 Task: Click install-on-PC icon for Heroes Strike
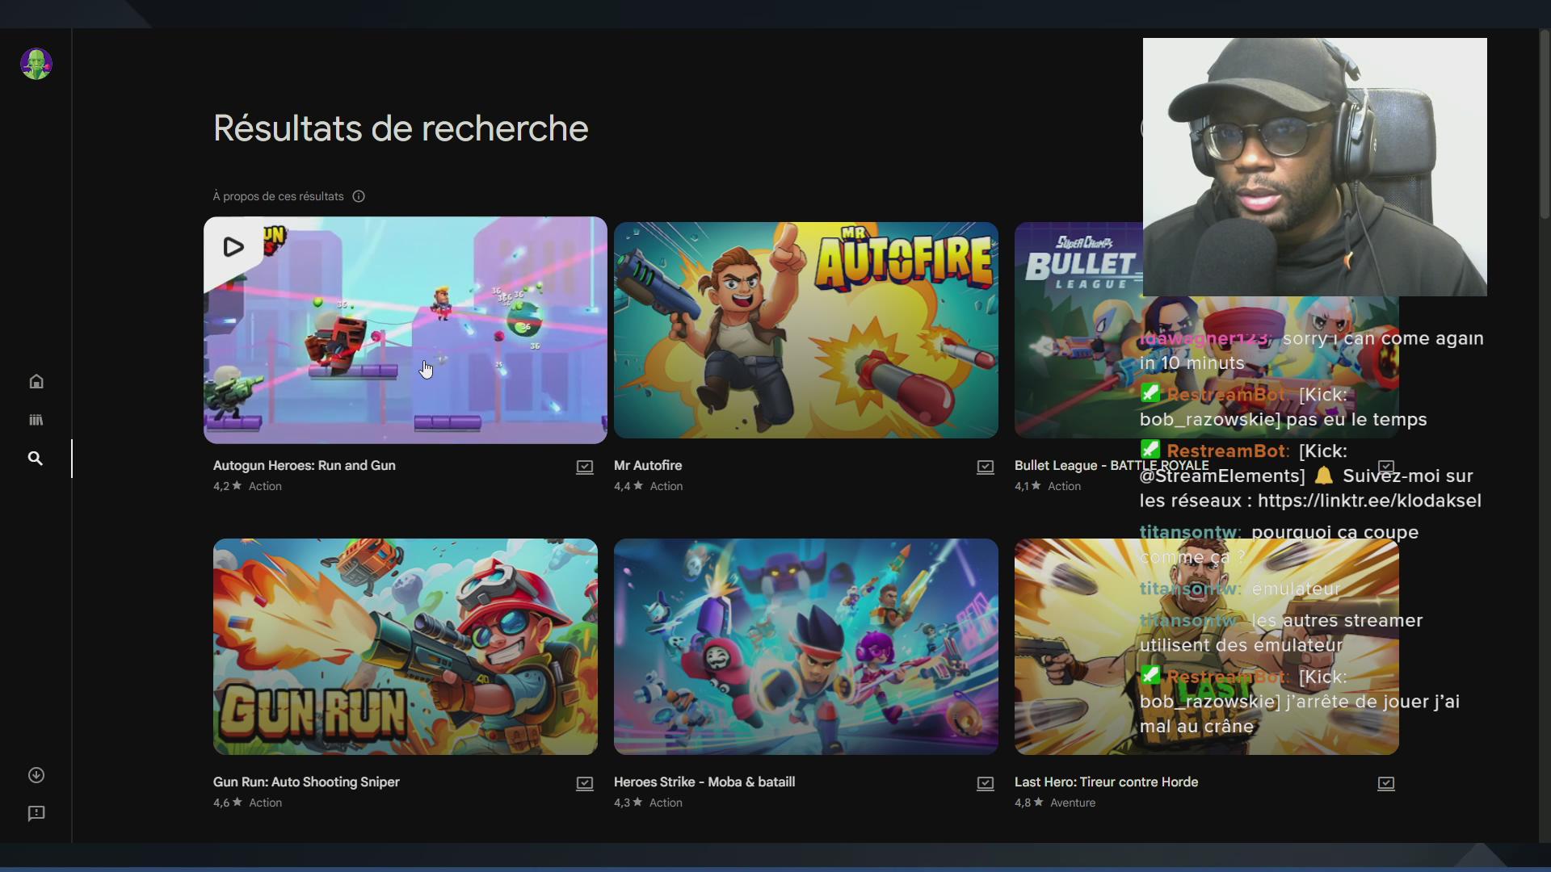point(986,783)
